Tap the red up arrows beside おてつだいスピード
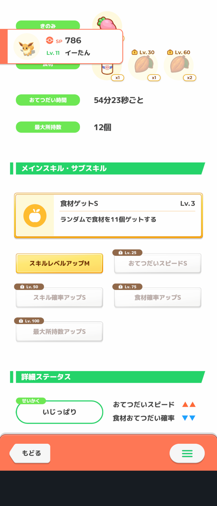The height and width of the screenshot is (506, 217). click(189, 404)
